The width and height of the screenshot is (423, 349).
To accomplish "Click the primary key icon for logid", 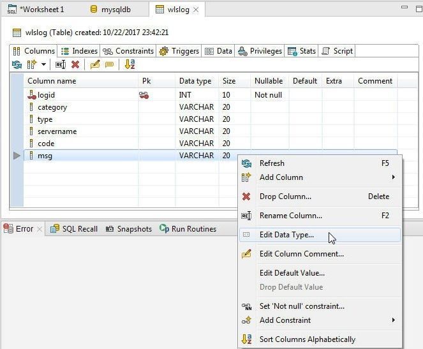I will pos(144,95).
